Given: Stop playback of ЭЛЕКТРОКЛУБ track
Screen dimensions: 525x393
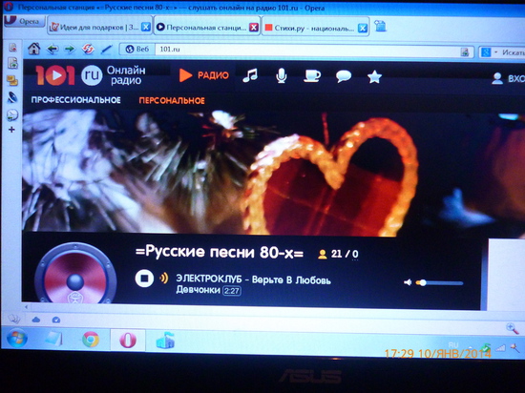Looking at the screenshot, I should point(144,279).
